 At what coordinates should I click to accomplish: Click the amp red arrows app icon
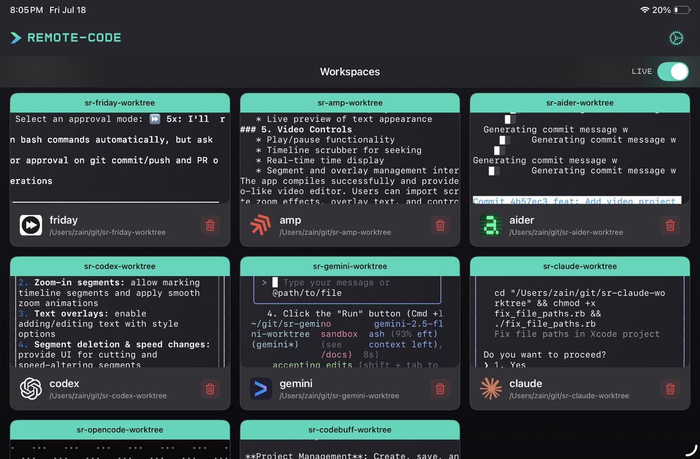pos(261,225)
